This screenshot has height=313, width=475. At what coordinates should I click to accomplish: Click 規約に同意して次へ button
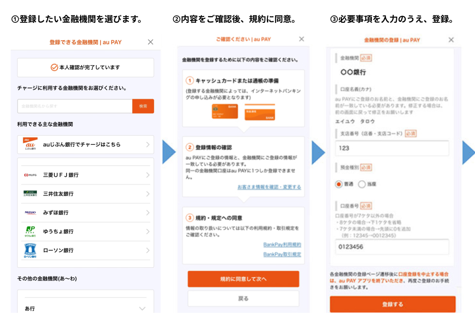pyautogui.click(x=244, y=279)
